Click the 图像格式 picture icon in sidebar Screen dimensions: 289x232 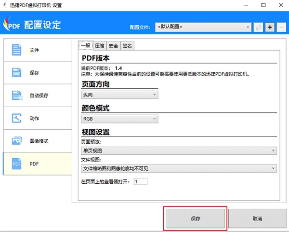16,141
